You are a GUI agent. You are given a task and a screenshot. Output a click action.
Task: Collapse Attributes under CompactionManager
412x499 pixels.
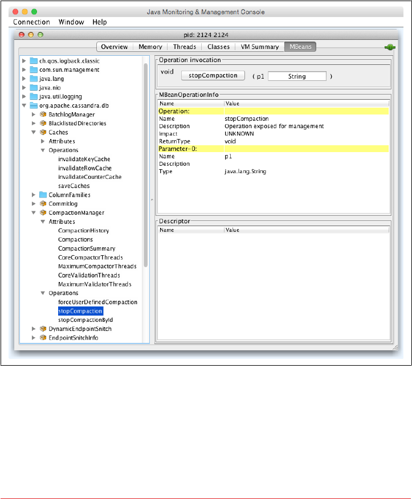click(x=43, y=222)
